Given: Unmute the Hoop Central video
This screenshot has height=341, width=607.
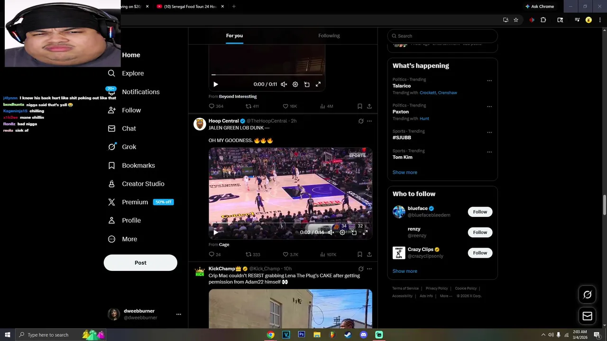Looking at the screenshot, I should [331, 233].
